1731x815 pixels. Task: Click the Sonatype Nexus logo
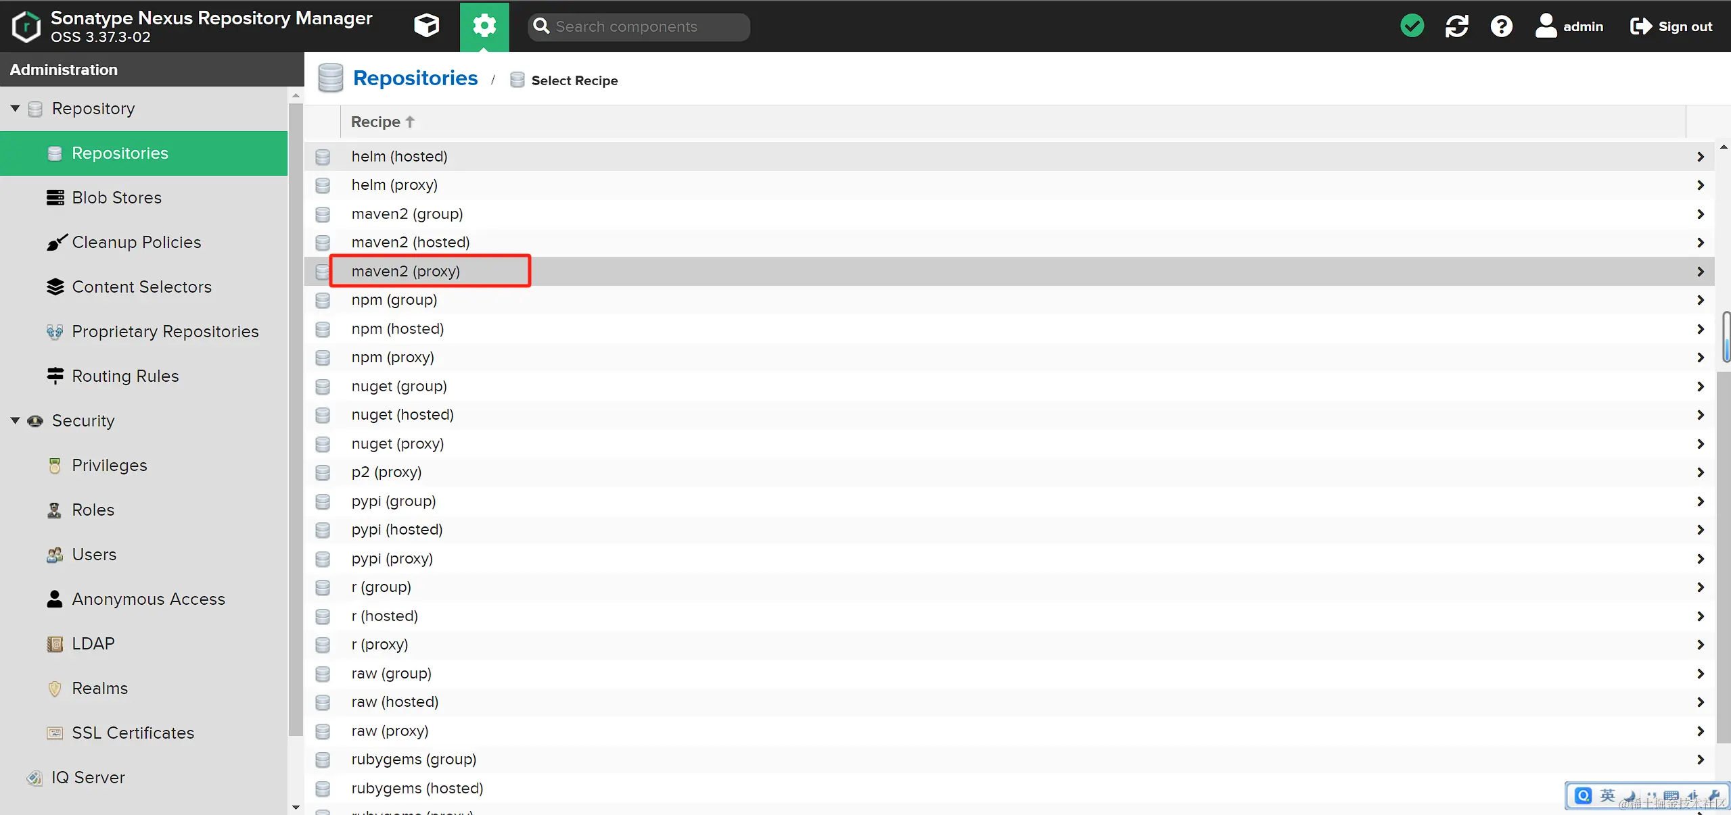tap(26, 26)
